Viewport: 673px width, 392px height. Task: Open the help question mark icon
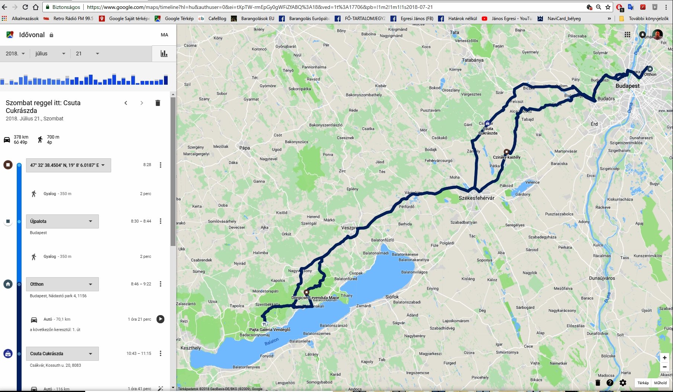(x=610, y=383)
